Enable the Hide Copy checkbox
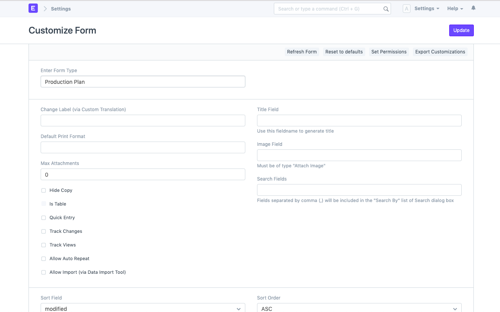The height and width of the screenshot is (312, 500). click(43, 190)
